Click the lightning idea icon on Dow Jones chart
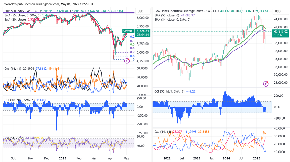Viewport: 290px width, 162px height. (x=266, y=84)
